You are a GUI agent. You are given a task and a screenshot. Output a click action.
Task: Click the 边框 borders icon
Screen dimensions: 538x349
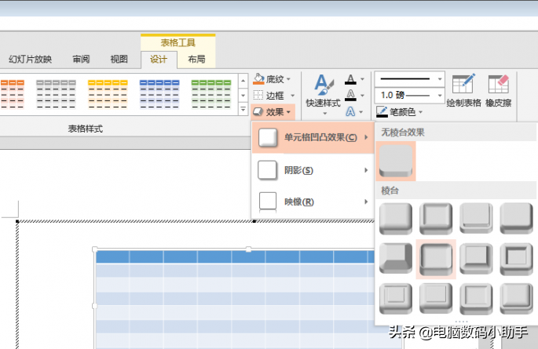[258, 95]
